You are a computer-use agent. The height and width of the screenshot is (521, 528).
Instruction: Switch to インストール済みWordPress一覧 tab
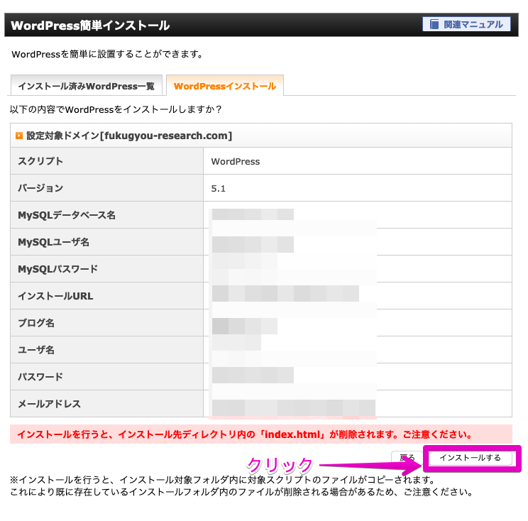86,86
